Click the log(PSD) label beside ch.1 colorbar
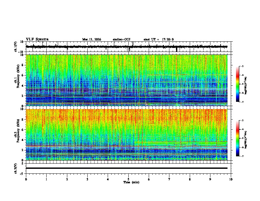 (x=246, y=85)
